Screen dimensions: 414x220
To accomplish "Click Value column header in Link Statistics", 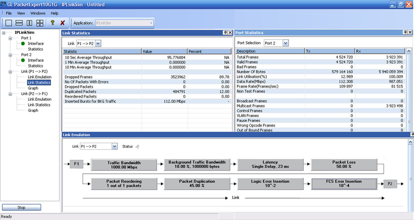I will (x=165, y=52).
